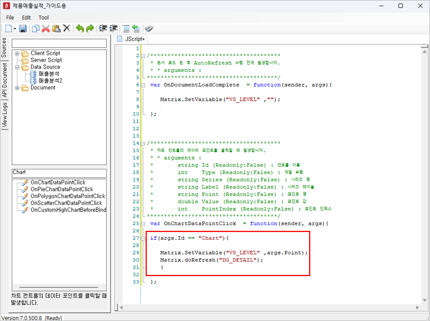Click the New document toolbar icon
Screen dimensions: 430x321
(9, 28)
